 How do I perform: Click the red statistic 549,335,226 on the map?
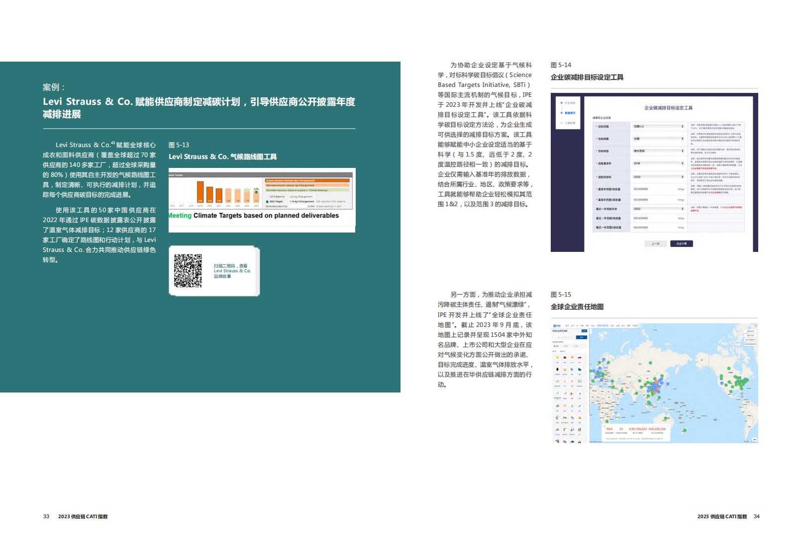click(657, 429)
